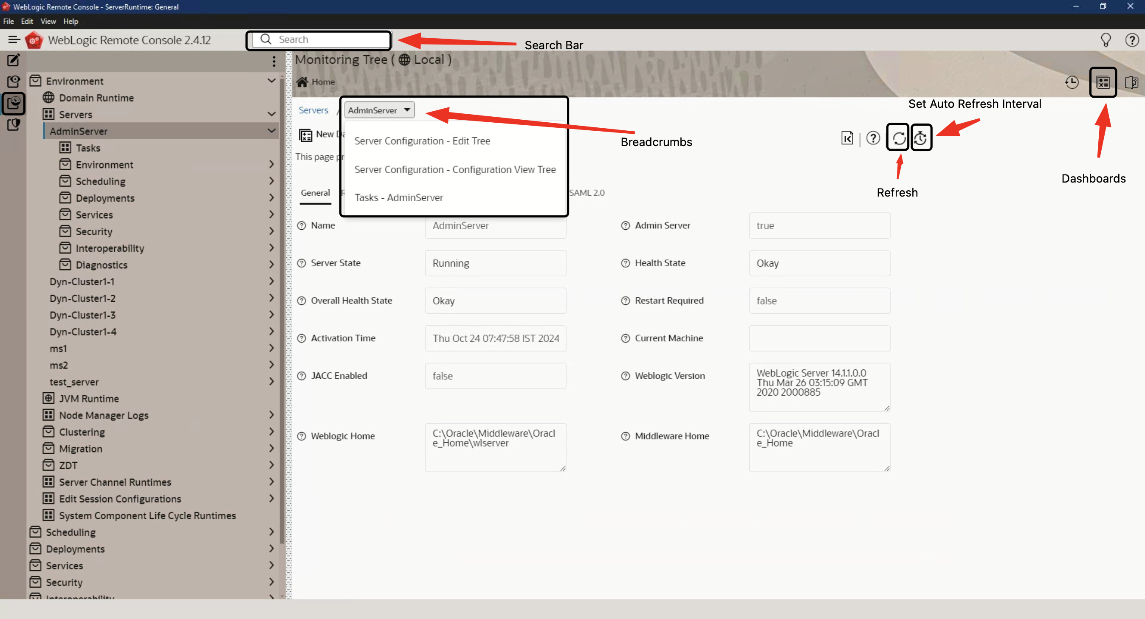Collapse the AdminServer tree node

click(x=271, y=131)
